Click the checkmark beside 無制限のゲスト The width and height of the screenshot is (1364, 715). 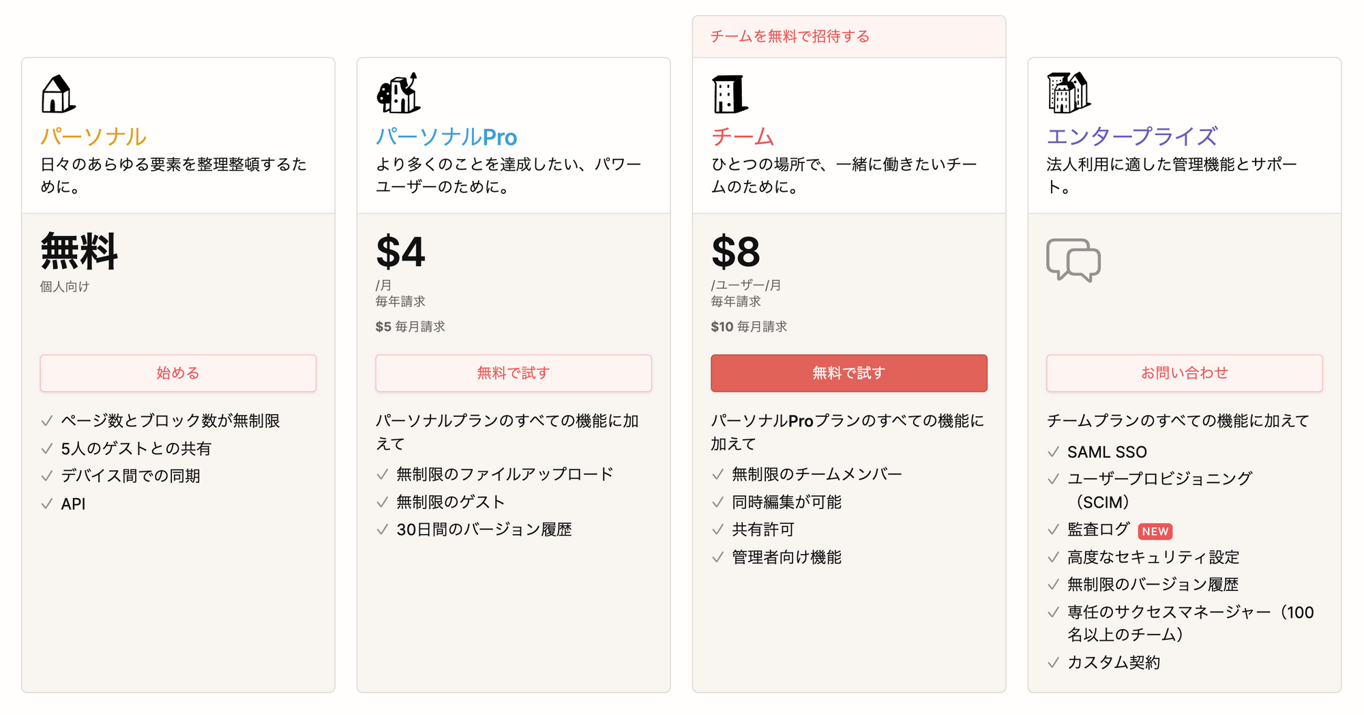383,502
